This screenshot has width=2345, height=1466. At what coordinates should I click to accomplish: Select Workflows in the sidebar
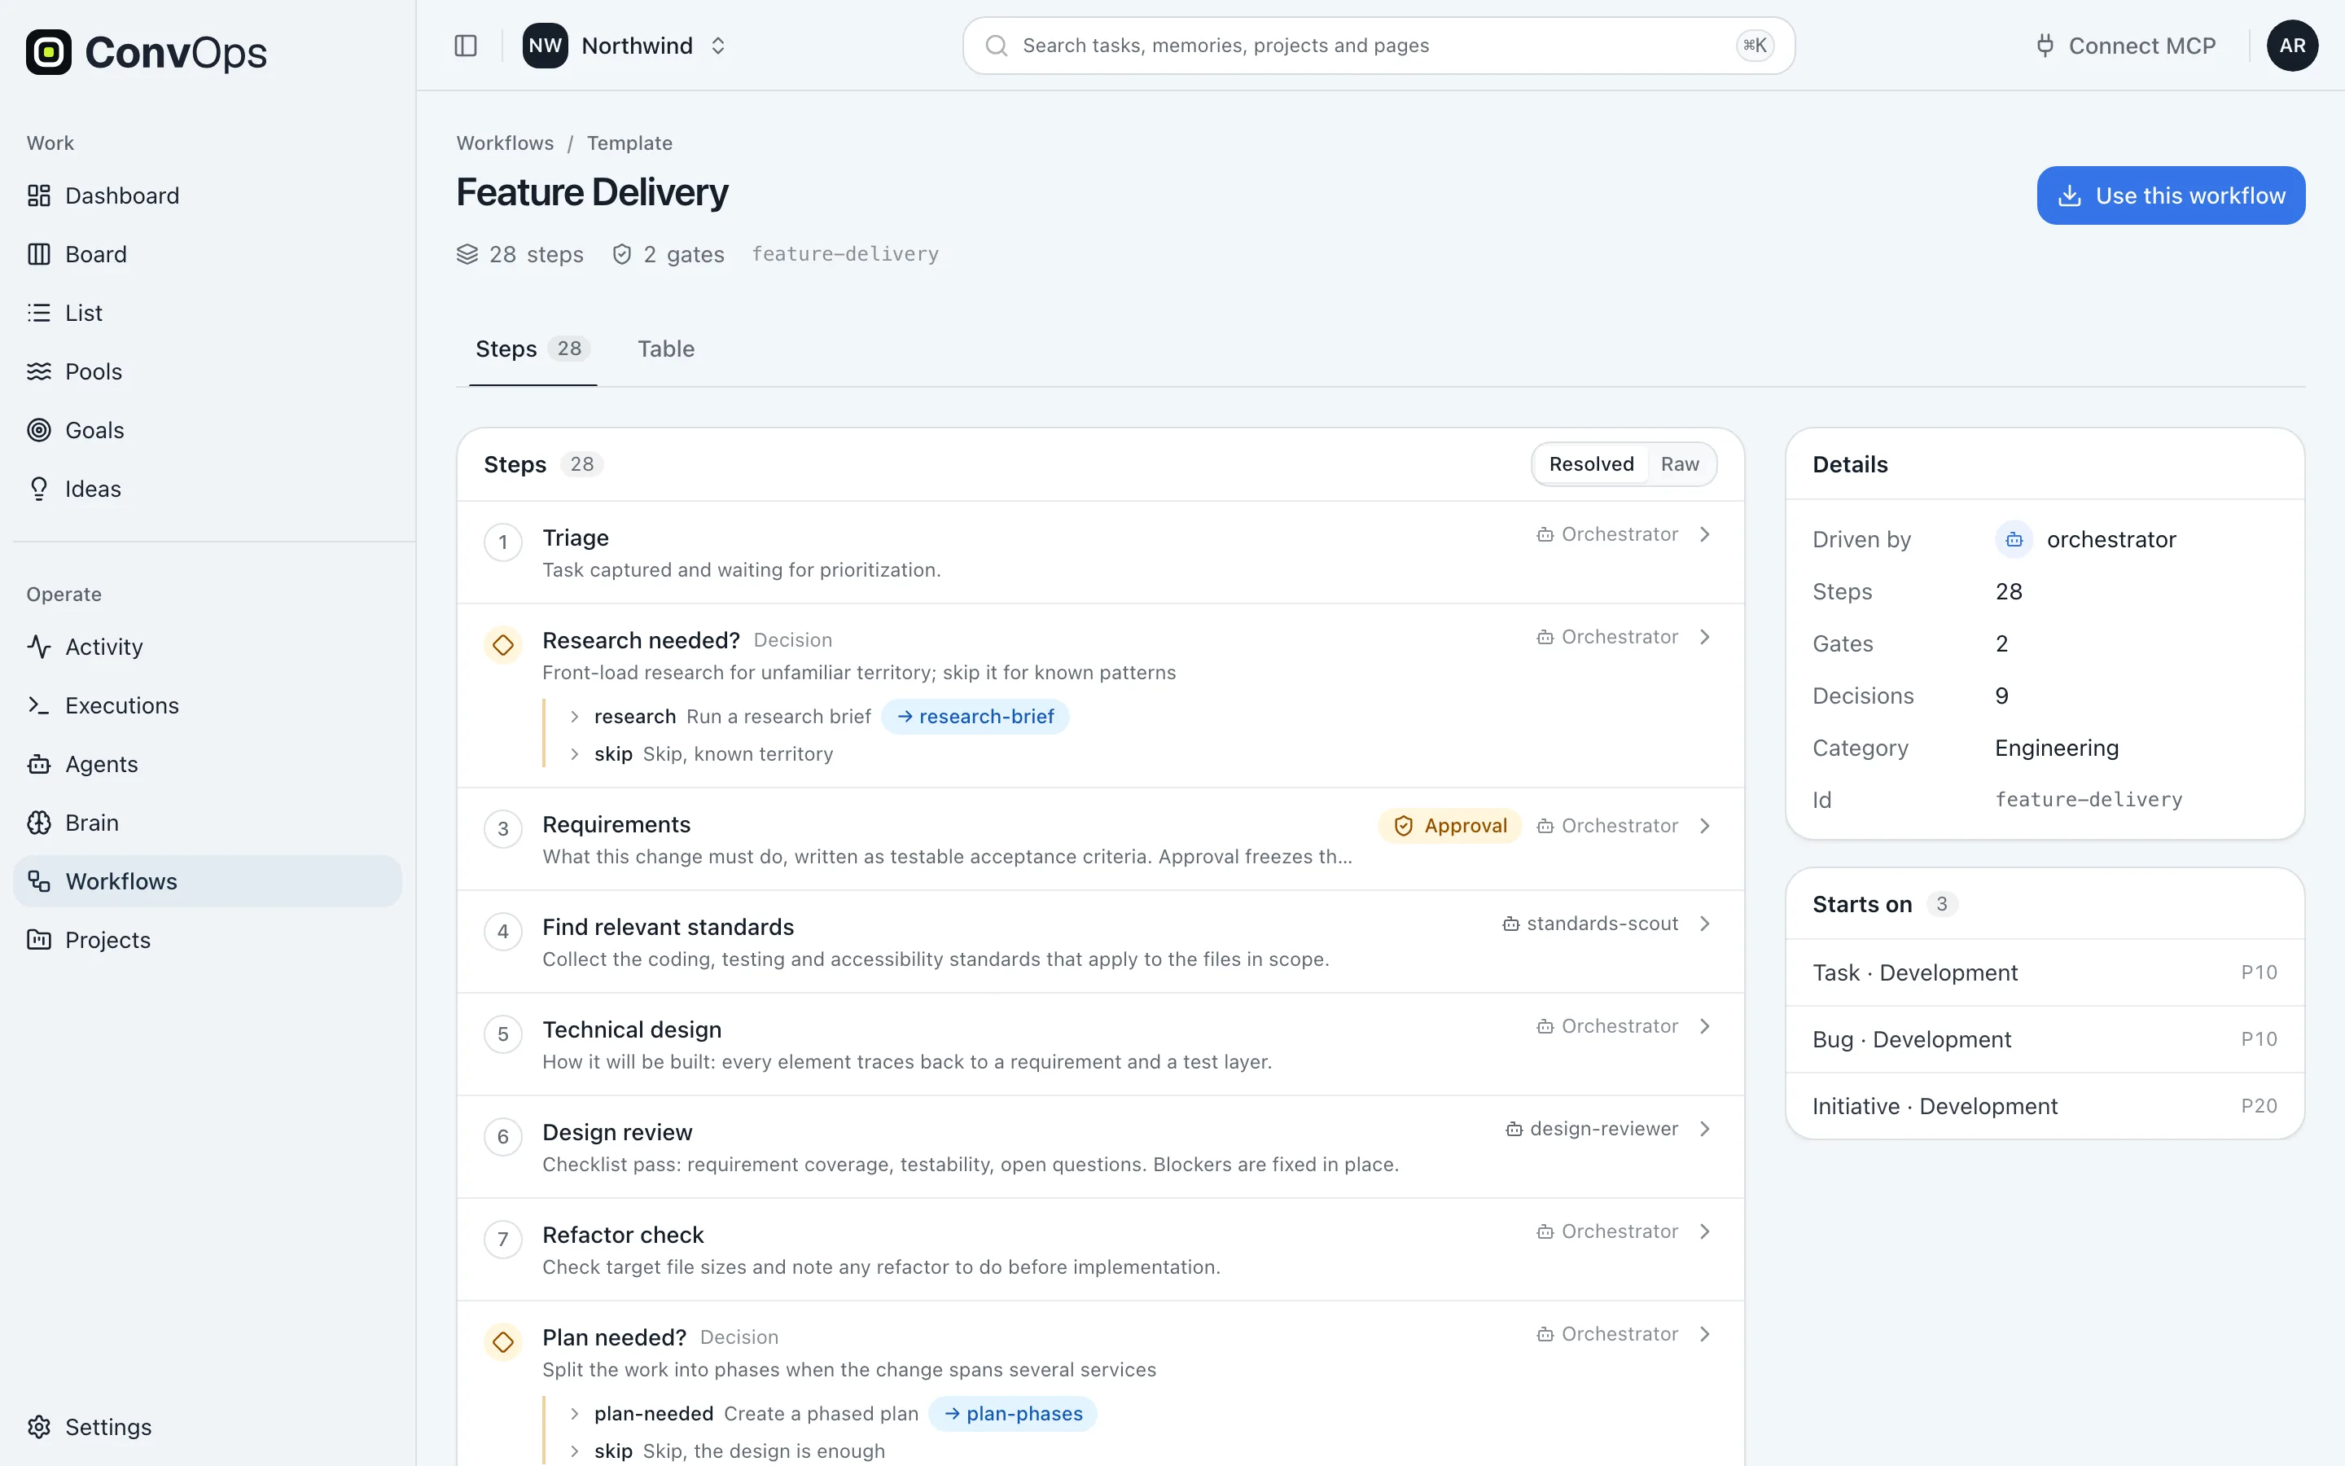(x=208, y=881)
